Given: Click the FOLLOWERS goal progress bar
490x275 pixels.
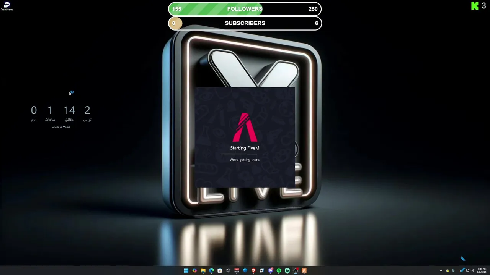Looking at the screenshot, I should pyautogui.click(x=245, y=9).
